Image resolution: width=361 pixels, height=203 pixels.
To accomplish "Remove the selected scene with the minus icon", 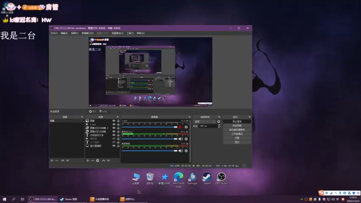I will coord(57,161).
